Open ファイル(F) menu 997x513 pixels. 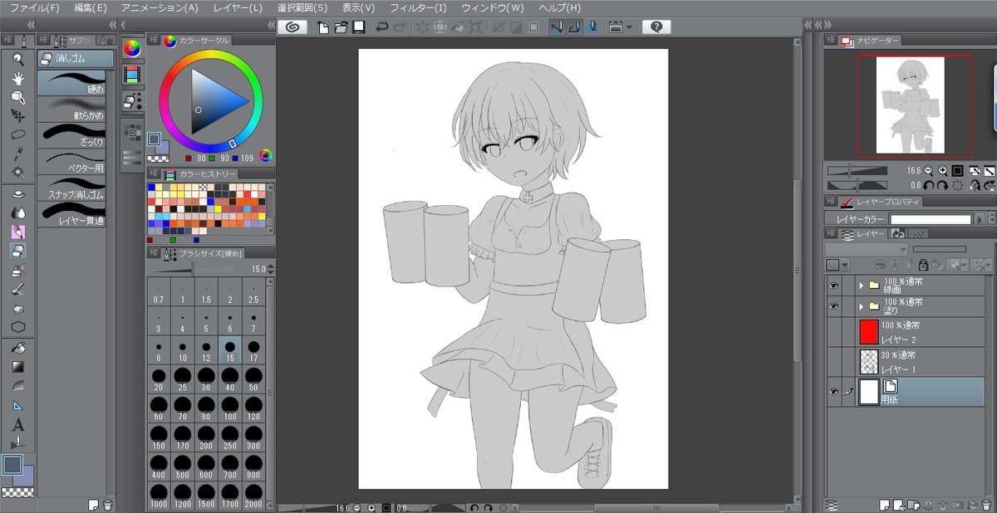pyautogui.click(x=35, y=7)
